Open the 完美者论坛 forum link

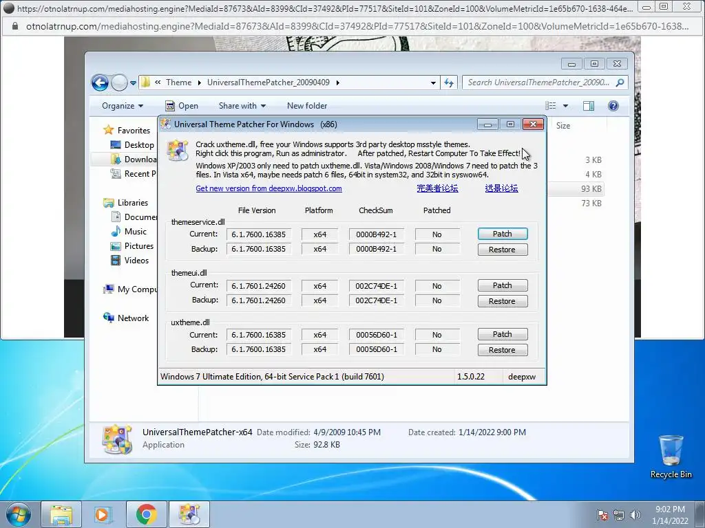point(437,188)
